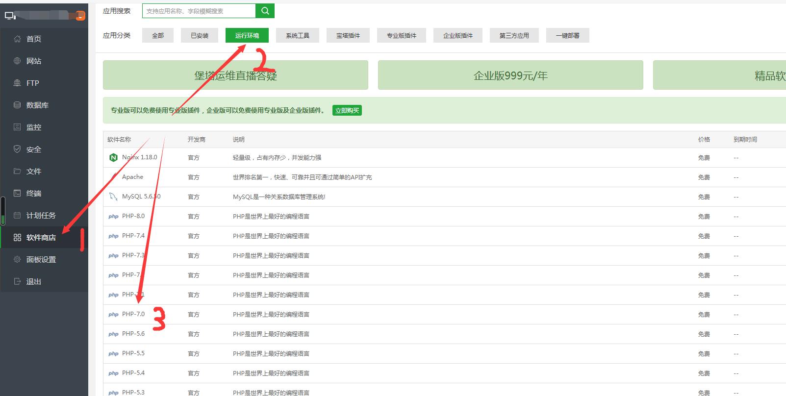Click the PHP-7.0 software name

point(133,314)
